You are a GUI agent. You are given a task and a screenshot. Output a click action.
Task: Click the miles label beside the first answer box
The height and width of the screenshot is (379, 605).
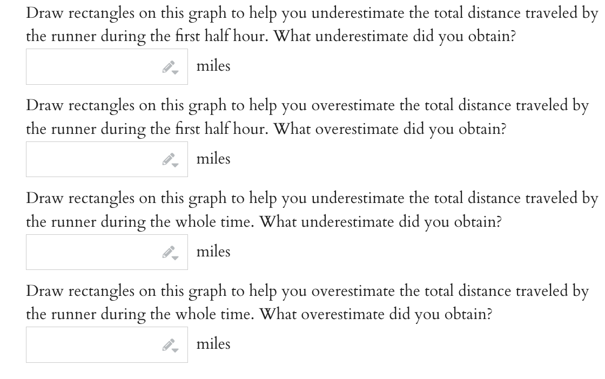pos(213,66)
